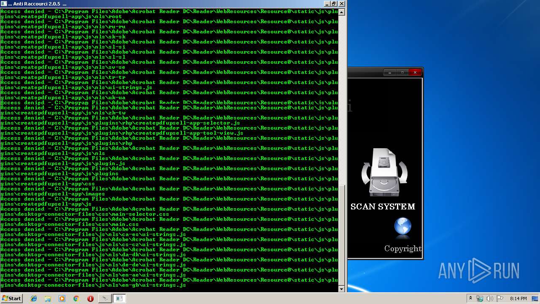Open Windows Media Player from taskbar
This screenshot has height=304, width=540.
[62, 299]
